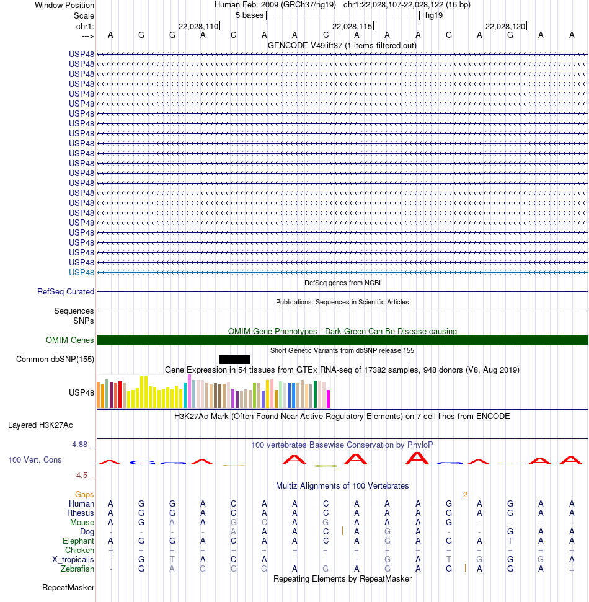Click the 'Sequences' track label

click(74, 311)
